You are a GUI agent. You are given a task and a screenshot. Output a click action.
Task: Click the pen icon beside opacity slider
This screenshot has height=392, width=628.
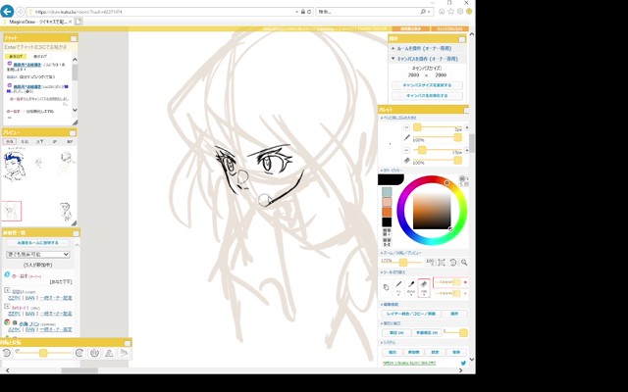[406, 137]
